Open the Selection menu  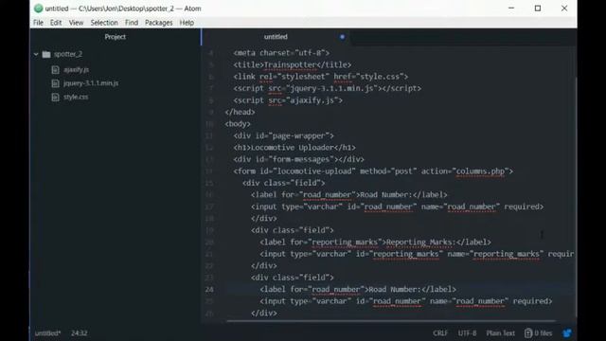104,23
